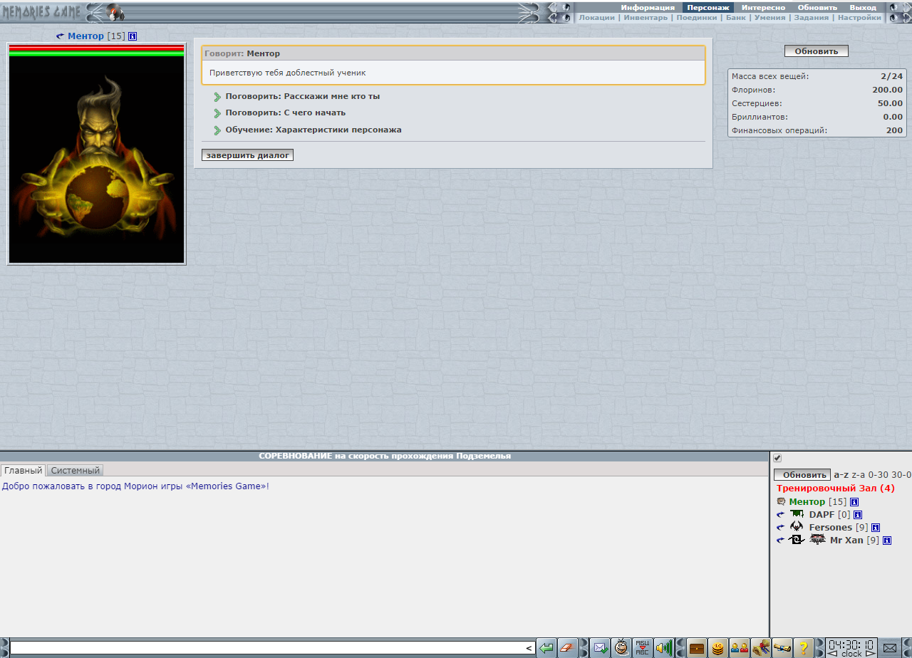Click the Ментор name above the portrait
This screenshot has height=658, width=912.
[85, 36]
